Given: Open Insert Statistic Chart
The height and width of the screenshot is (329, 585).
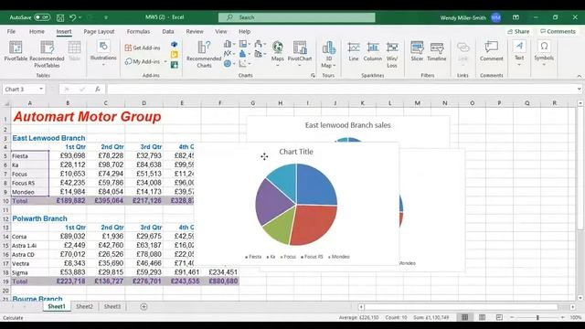Looking at the screenshot, I should click(x=244, y=54).
